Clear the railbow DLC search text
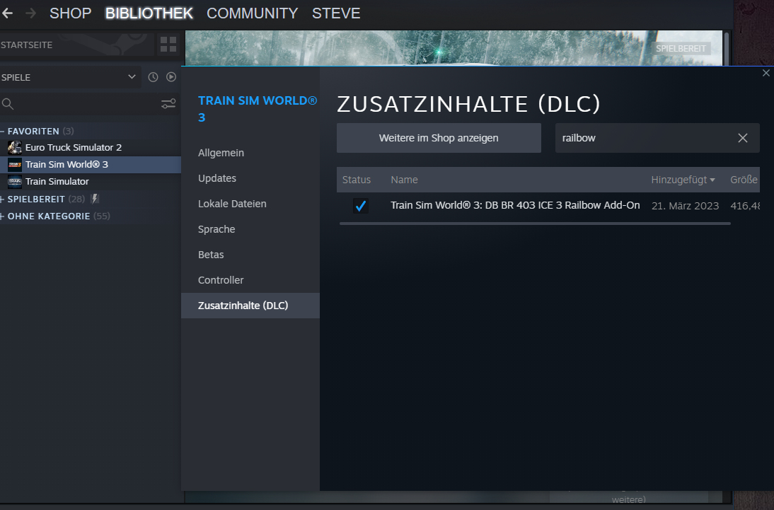The height and width of the screenshot is (510, 774). pos(742,138)
